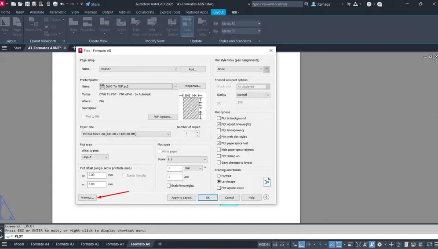The height and width of the screenshot is (249, 438).
Task: Uncheck Plot object lineweights
Action: tap(219, 124)
